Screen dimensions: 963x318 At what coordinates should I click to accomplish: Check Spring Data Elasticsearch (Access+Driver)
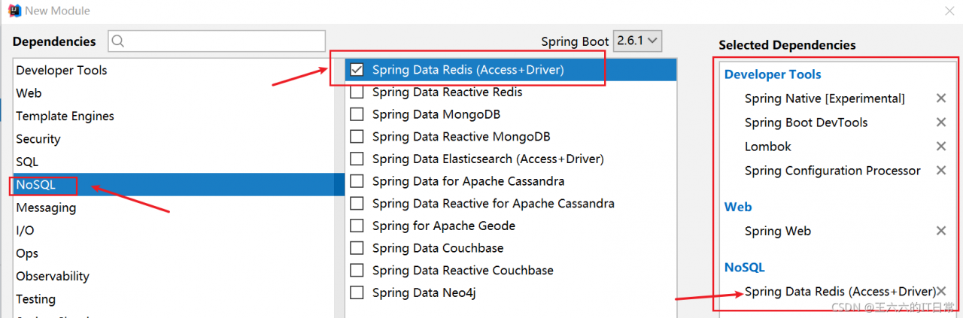point(357,159)
